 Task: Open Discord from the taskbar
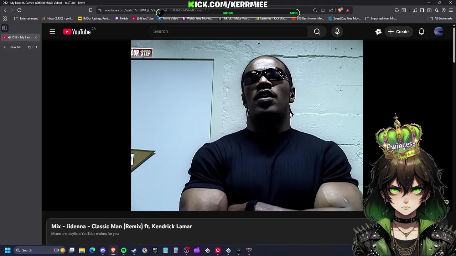click(103, 250)
